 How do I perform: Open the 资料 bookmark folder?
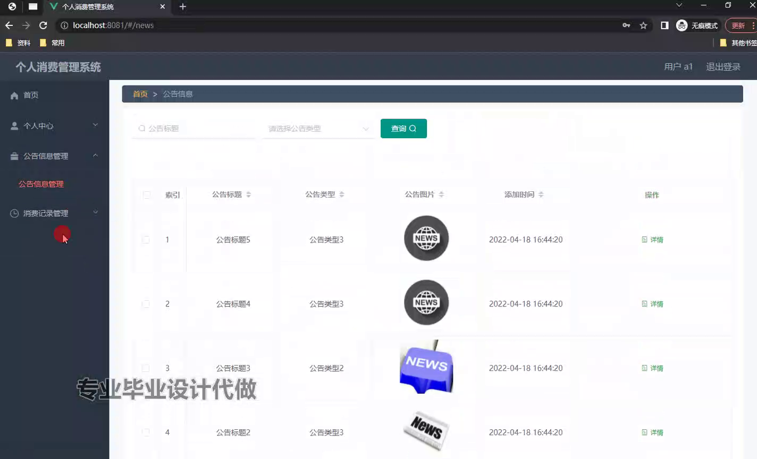pos(18,43)
